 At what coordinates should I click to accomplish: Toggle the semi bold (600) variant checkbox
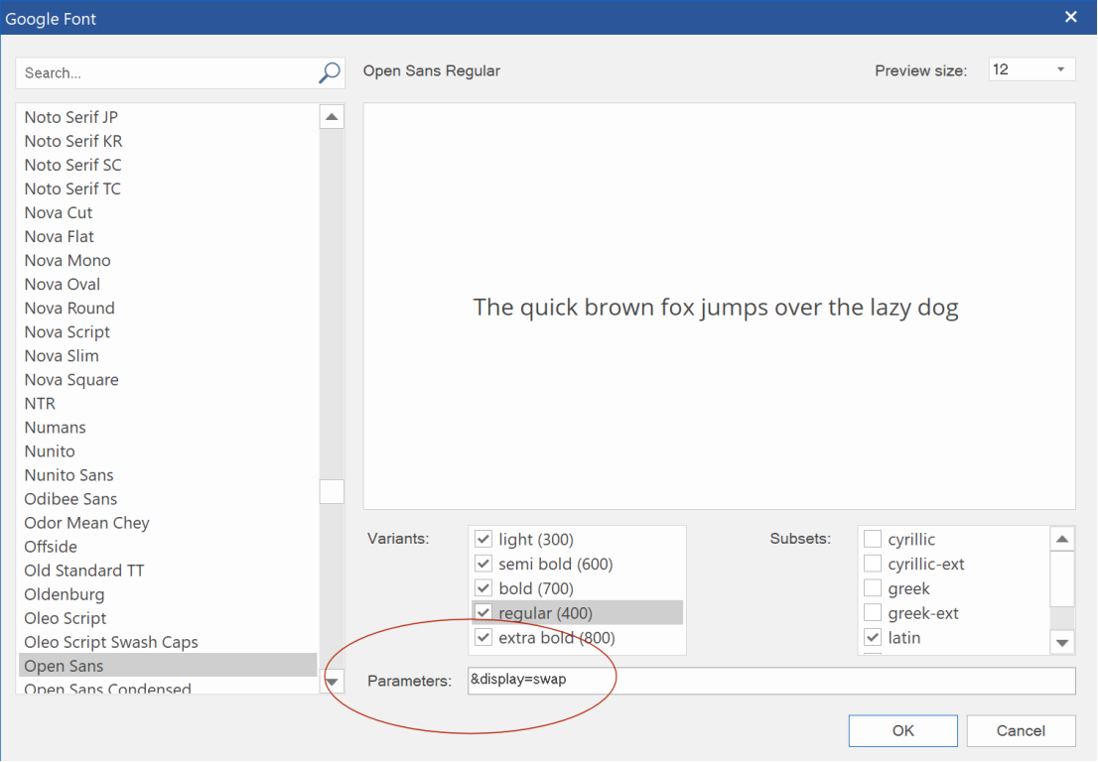[x=483, y=564]
